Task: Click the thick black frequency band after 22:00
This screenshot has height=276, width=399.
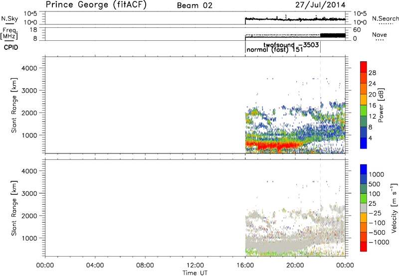Action: tap(333, 35)
